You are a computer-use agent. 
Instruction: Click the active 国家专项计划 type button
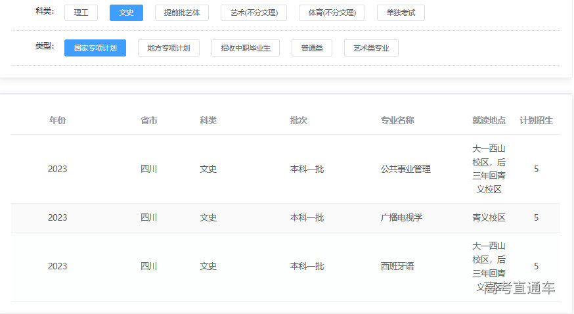pyautogui.click(x=95, y=48)
